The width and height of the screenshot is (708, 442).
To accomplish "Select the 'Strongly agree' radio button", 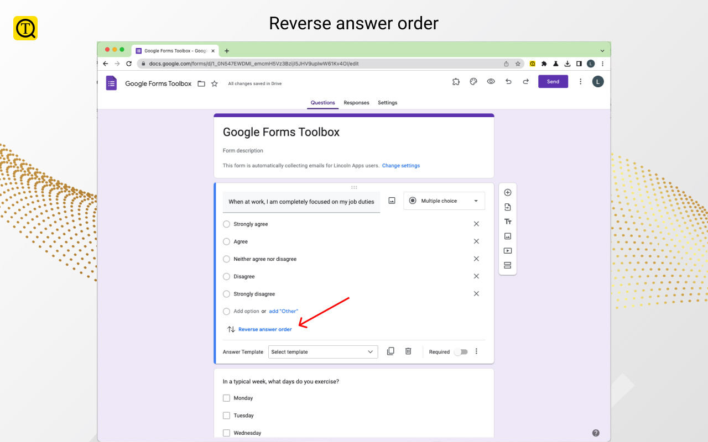I will click(226, 224).
